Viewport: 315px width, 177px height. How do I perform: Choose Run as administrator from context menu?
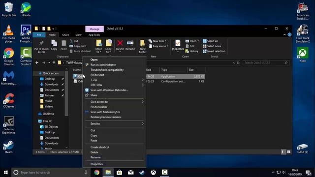click(x=115, y=65)
